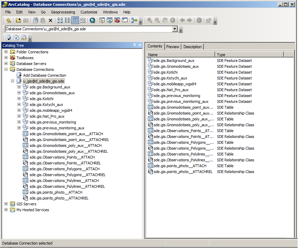
Task: Select the Details view icon
Action: pyautogui.click(x=75, y=20)
